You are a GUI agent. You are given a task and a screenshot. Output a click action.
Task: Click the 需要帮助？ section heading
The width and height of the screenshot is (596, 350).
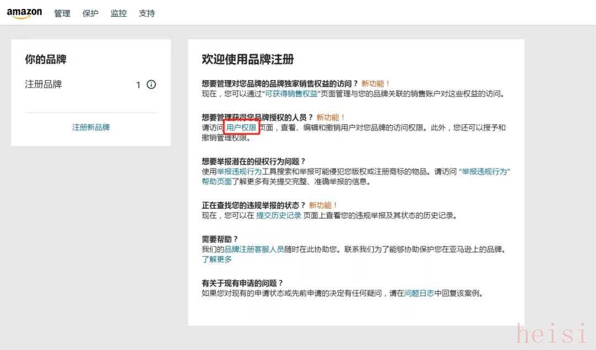tap(220, 239)
